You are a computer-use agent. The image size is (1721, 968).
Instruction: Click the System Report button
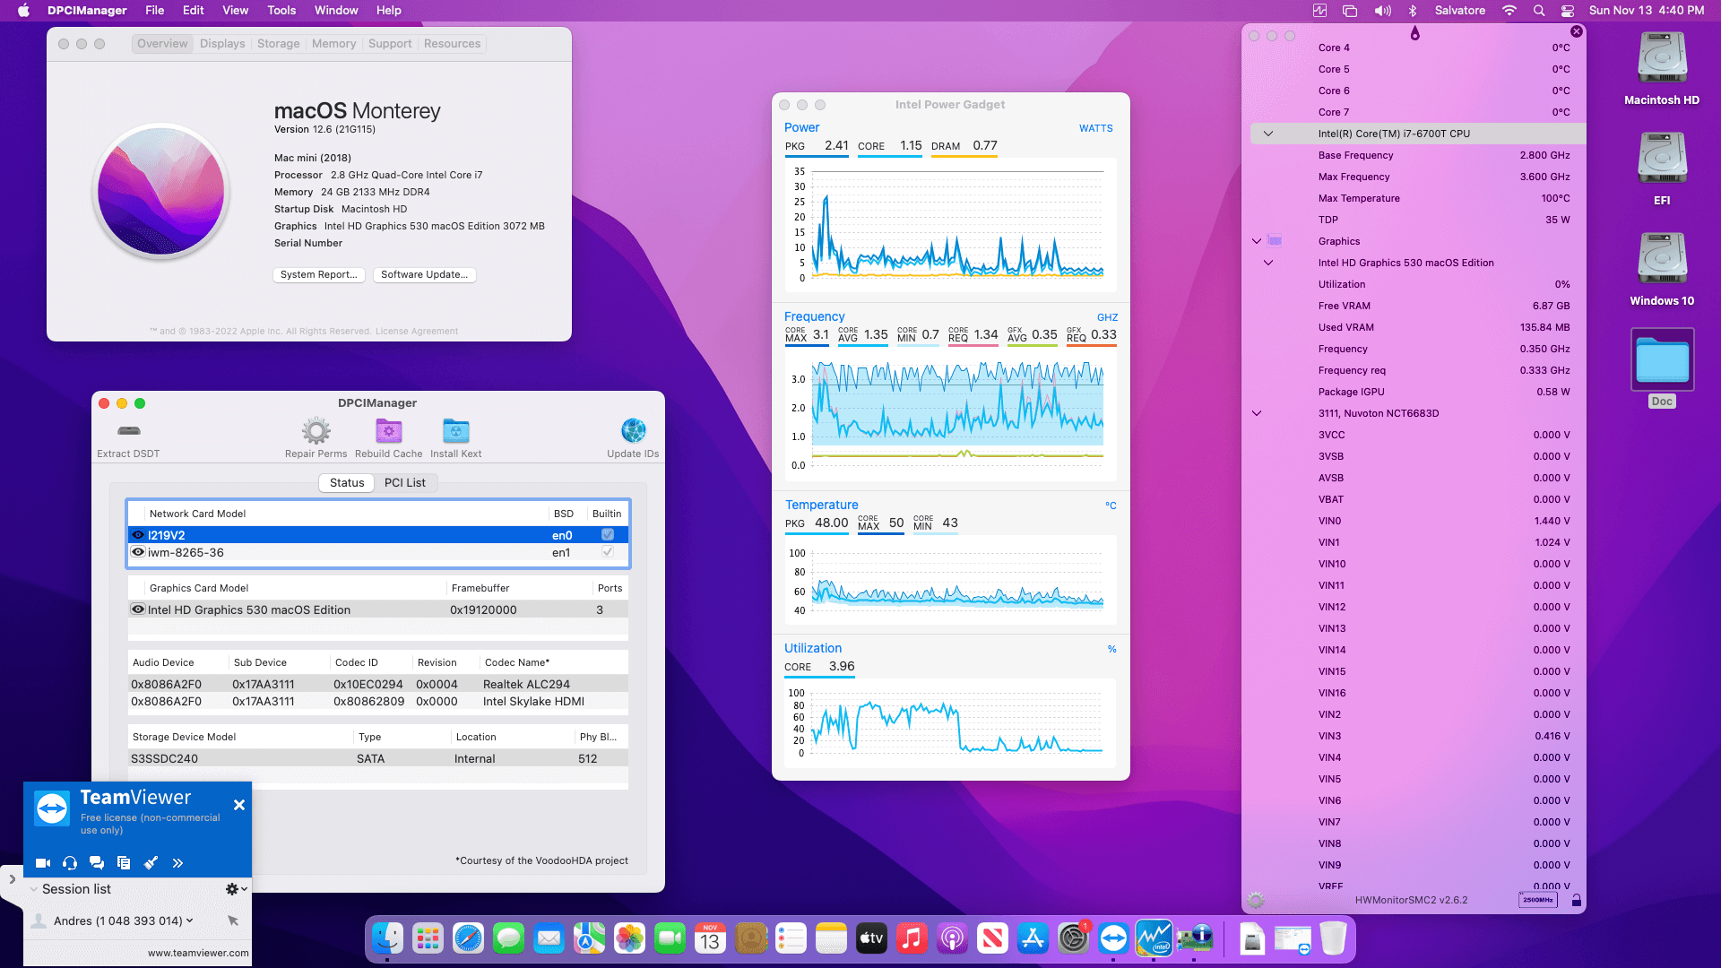[x=319, y=274]
